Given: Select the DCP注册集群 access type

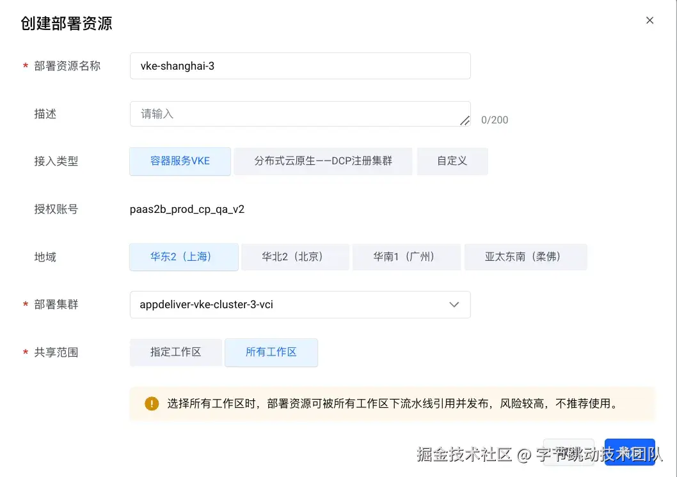Looking at the screenshot, I should coord(323,161).
